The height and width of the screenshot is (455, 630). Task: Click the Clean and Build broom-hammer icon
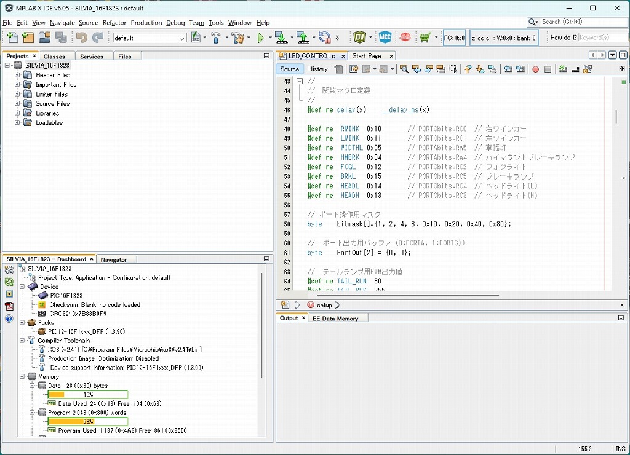pyautogui.click(x=238, y=38)
